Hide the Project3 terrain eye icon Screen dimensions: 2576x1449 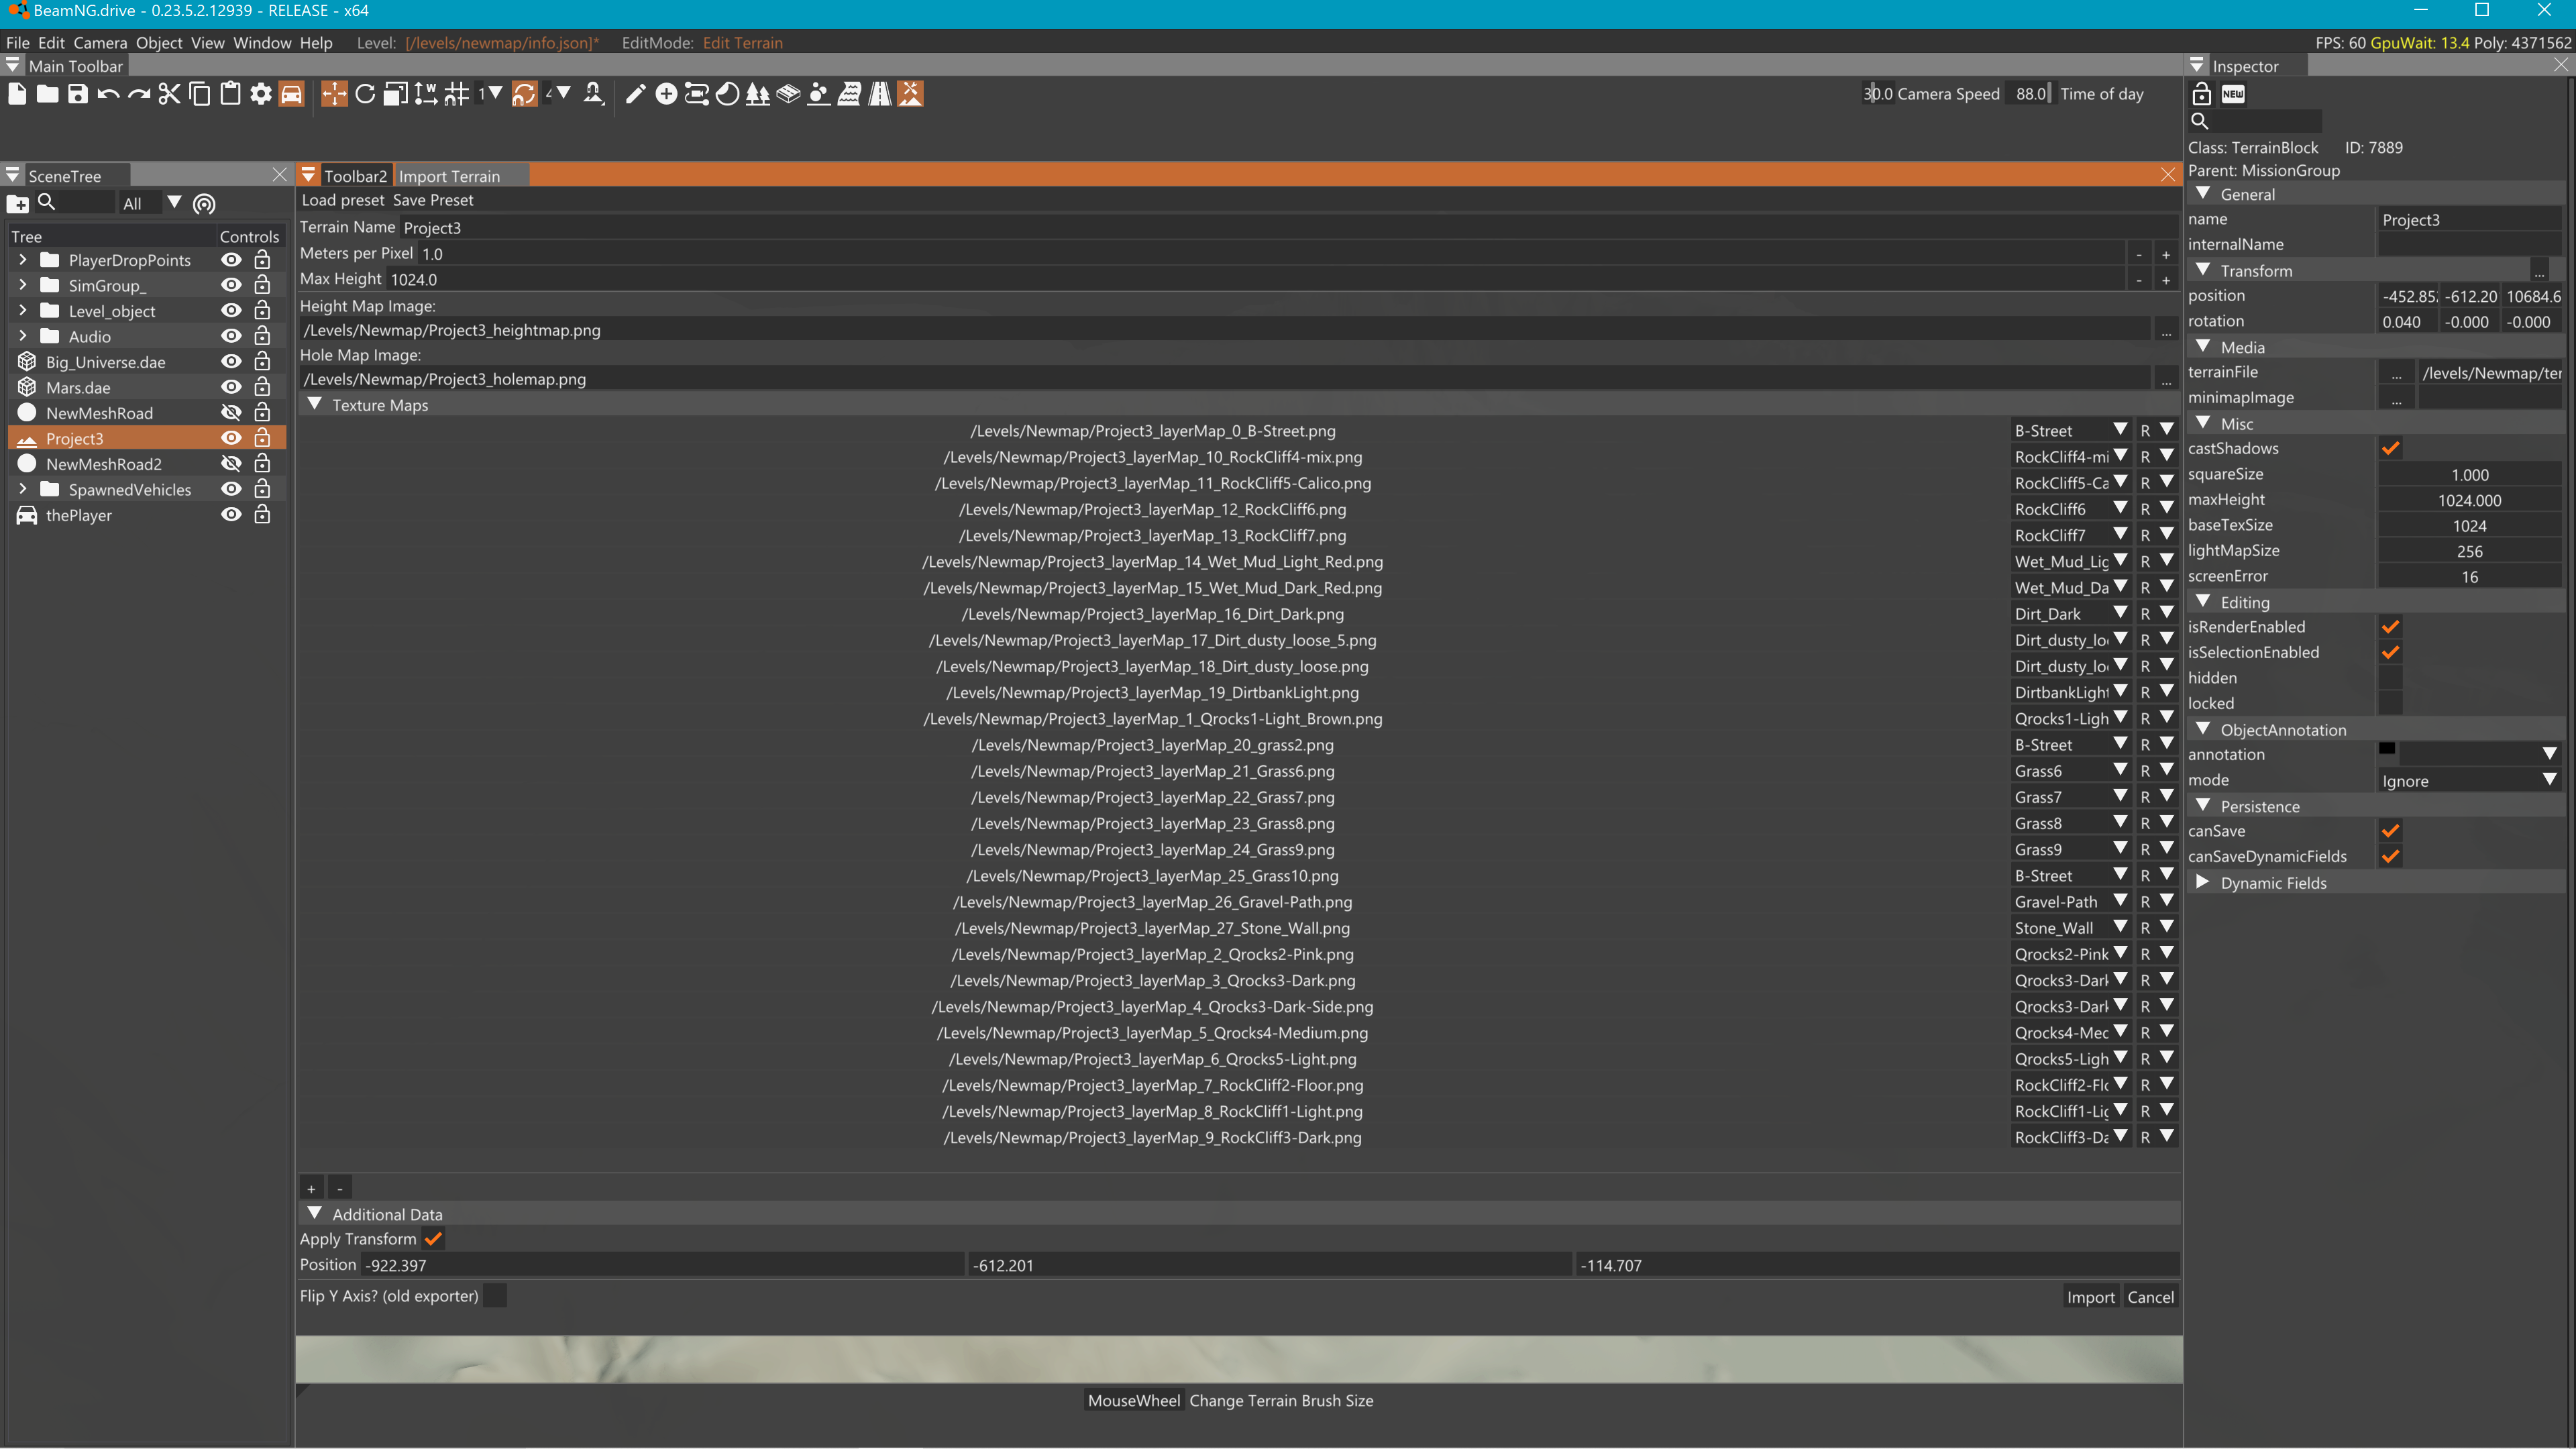231,438
